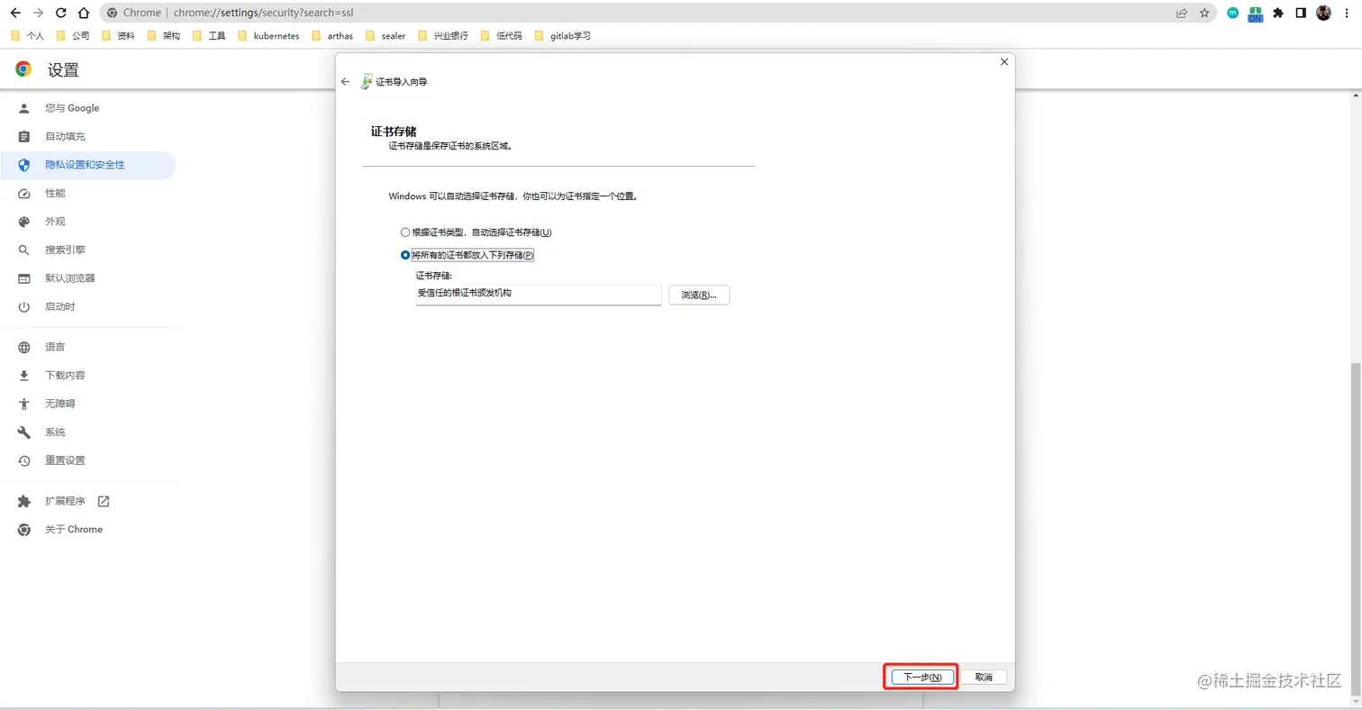Open the kubernetes bookmark folder
The width and height of the screenshot is (1362, 710).
268,36
